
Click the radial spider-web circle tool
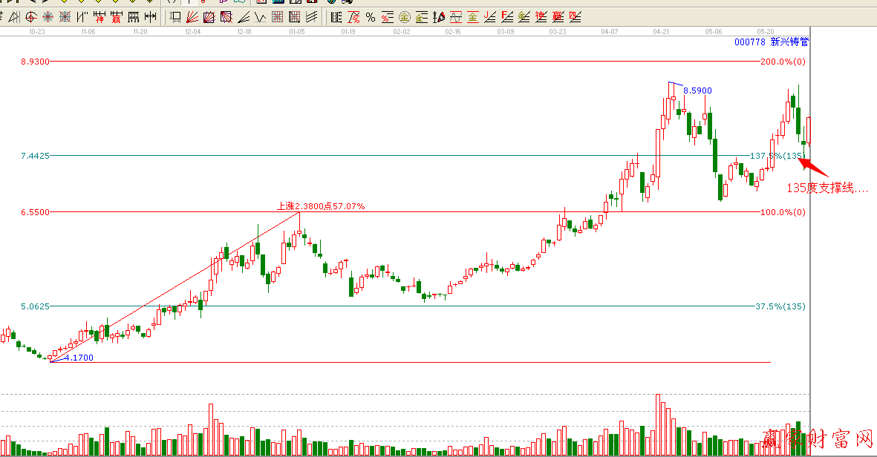coord(48,17)
